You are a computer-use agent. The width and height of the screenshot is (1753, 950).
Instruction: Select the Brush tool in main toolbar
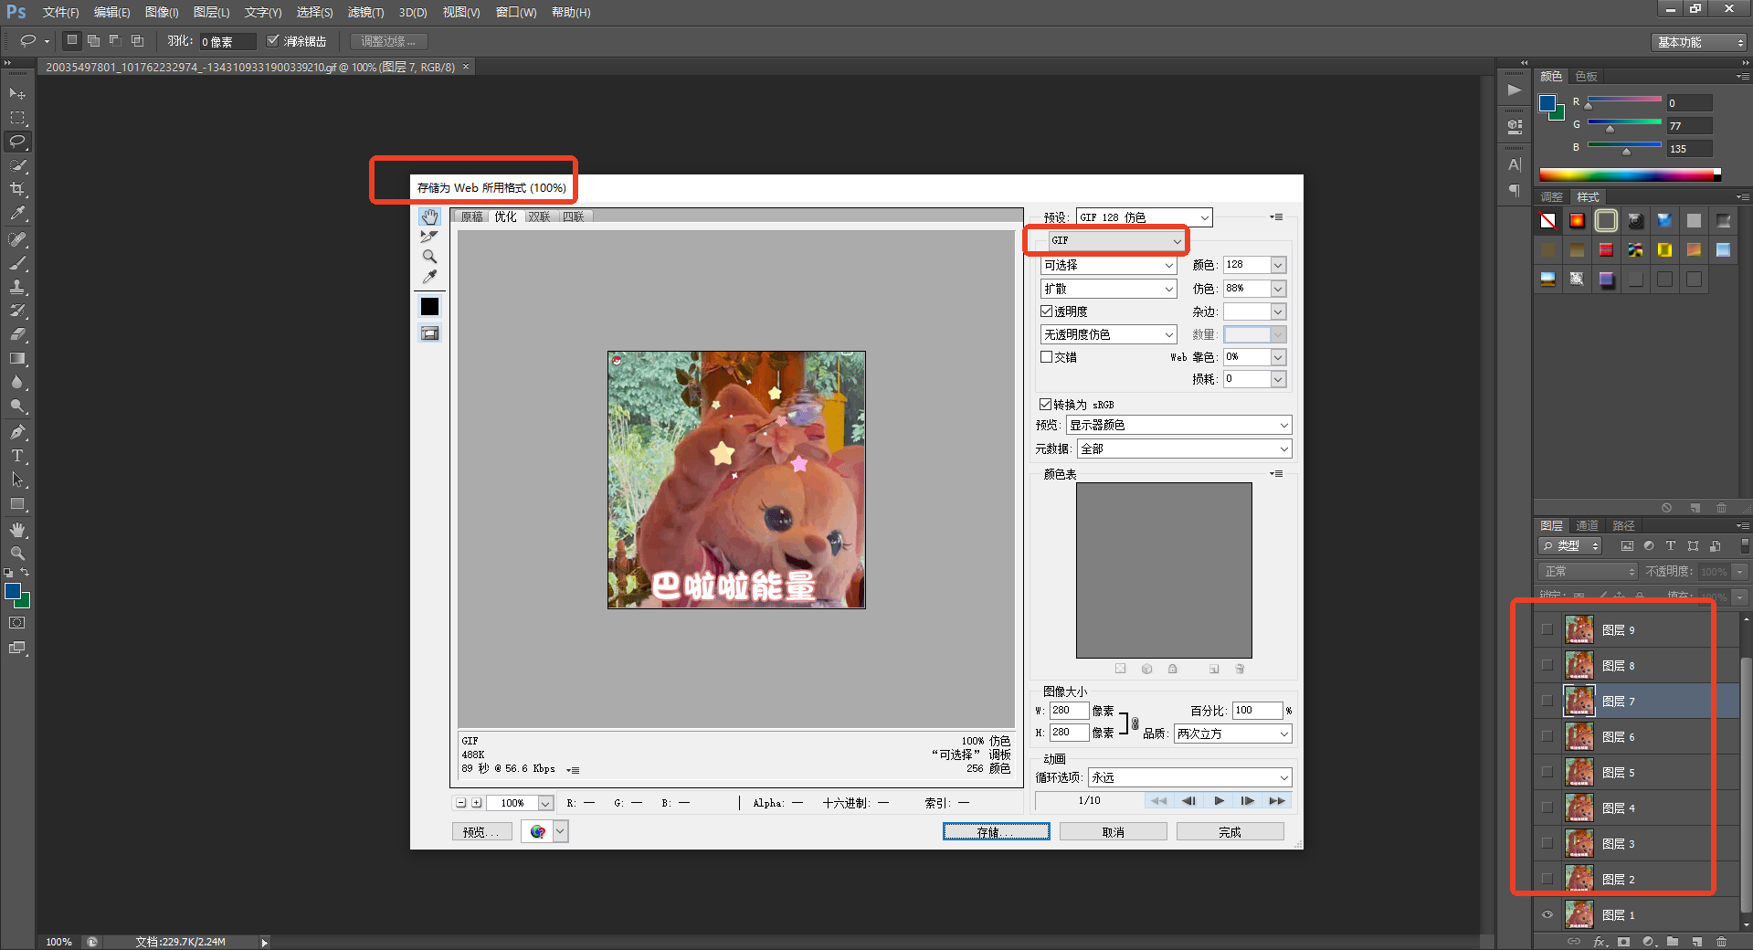(x=17, y=263)
